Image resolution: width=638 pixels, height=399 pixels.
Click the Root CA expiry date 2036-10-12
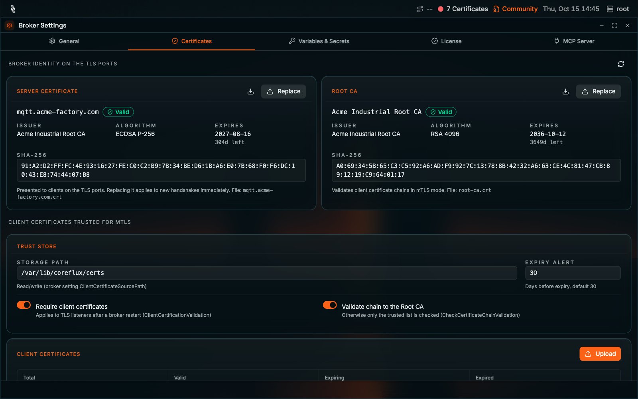point(548,134)
